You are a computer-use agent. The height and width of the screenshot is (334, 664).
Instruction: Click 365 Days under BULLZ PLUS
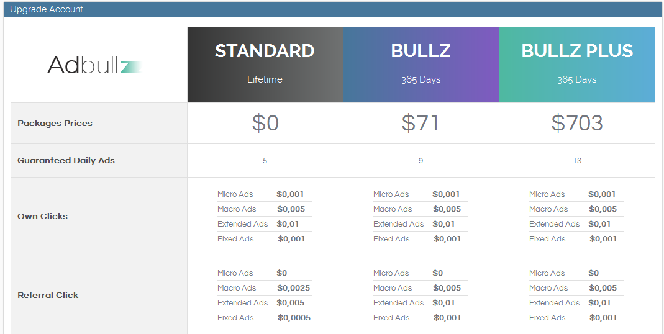[577, 79]
